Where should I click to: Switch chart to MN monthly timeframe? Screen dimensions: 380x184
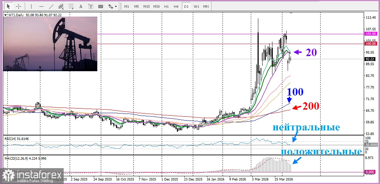pos(206,6)
